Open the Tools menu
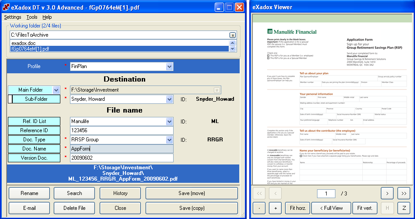This screenshot has width=415, height=219. (32, 17)
